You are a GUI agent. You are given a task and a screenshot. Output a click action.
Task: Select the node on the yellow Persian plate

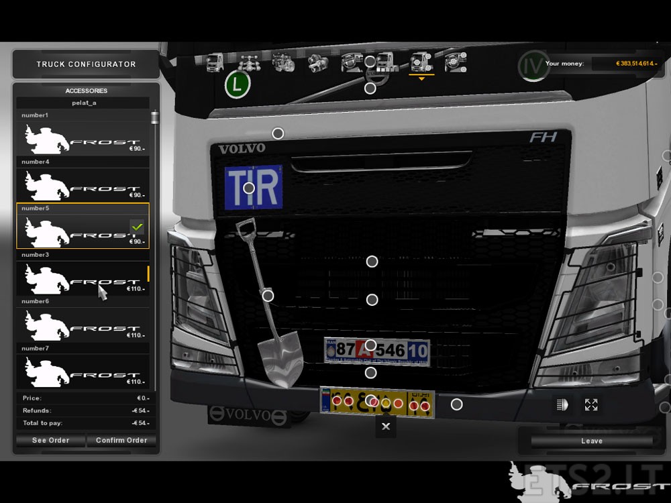tap(370, 401)
